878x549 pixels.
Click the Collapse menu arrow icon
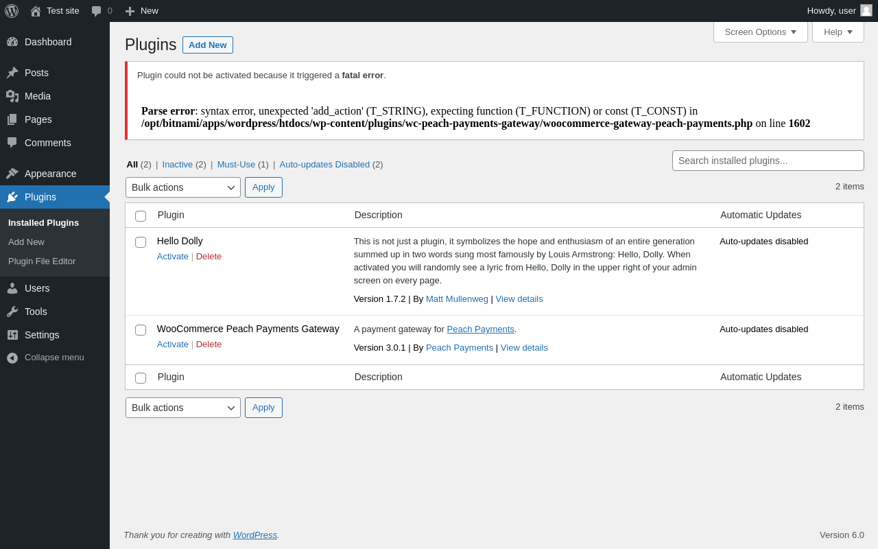coord(12,358)
